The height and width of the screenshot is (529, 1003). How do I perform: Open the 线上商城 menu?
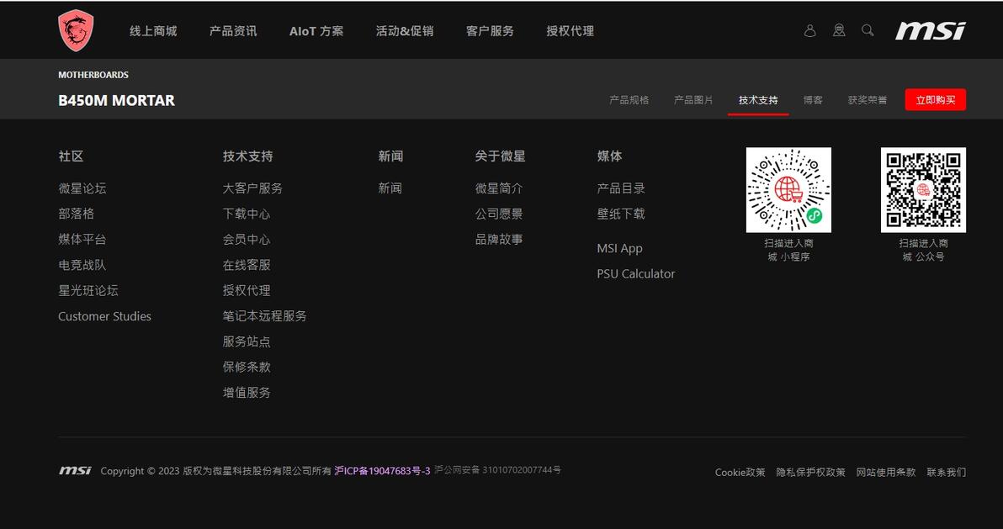pyautogui.click(x=153, y=31)
